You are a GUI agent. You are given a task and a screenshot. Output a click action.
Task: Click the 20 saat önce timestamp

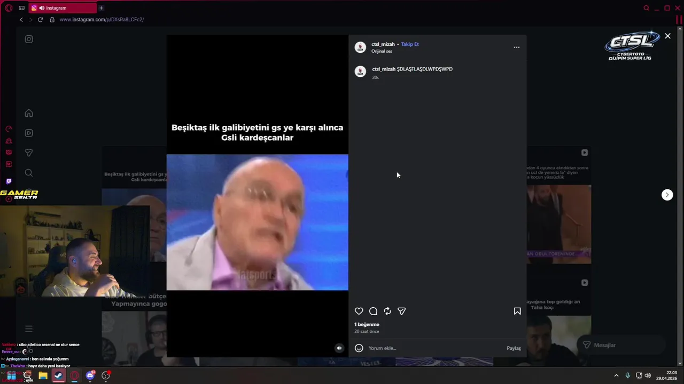click(367, 331)
